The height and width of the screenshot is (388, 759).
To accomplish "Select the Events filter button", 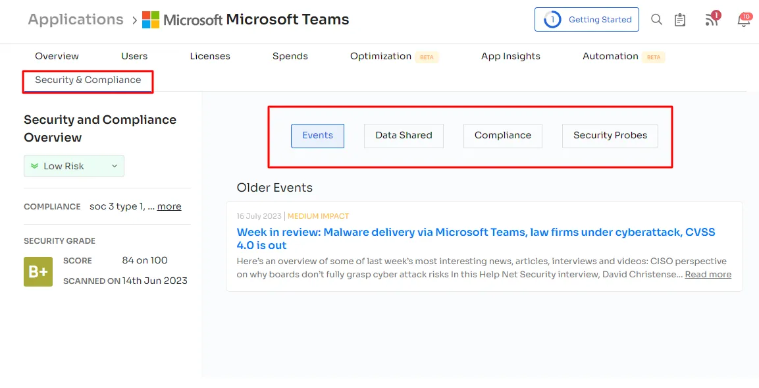I will point(317,136).
